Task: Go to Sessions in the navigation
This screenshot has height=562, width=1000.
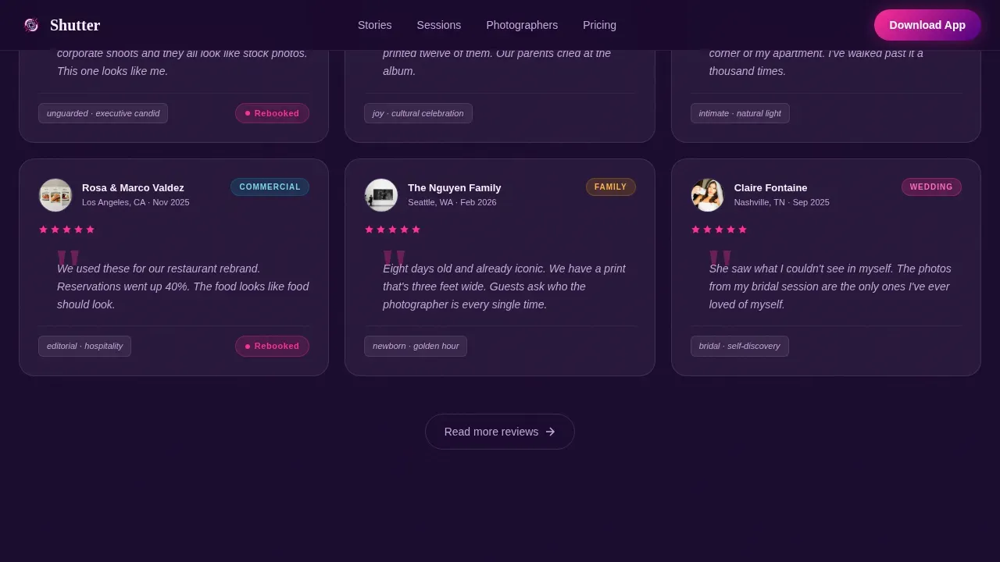Action: click(439, 25)
